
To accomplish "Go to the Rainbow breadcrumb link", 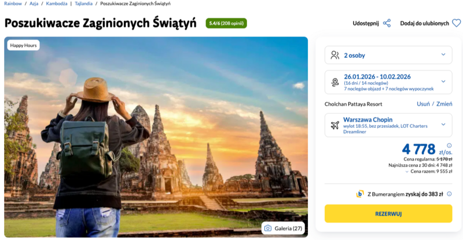I will point(13,4).
